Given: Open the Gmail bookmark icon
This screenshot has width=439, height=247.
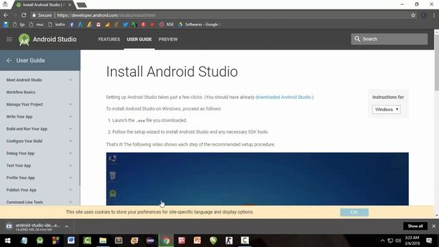Looking at the screenshot, I should [x=98, y=25].
